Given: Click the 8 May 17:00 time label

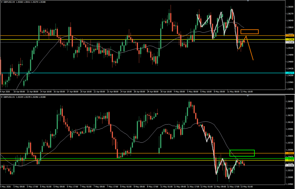Looking at the screenshot, I should (152, 187).
